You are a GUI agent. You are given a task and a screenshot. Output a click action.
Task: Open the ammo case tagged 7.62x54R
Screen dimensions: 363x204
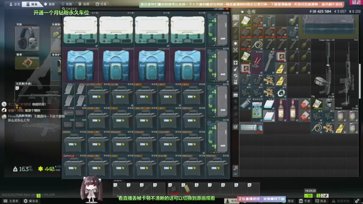tap(170, 143)
